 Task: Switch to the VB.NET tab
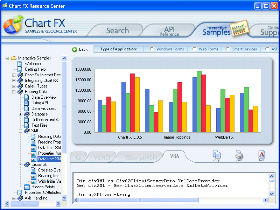[x=102, y=157]
